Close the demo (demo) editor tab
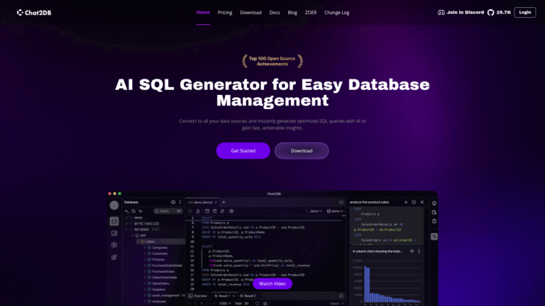545x306 pixels. (x=216, y=203)
